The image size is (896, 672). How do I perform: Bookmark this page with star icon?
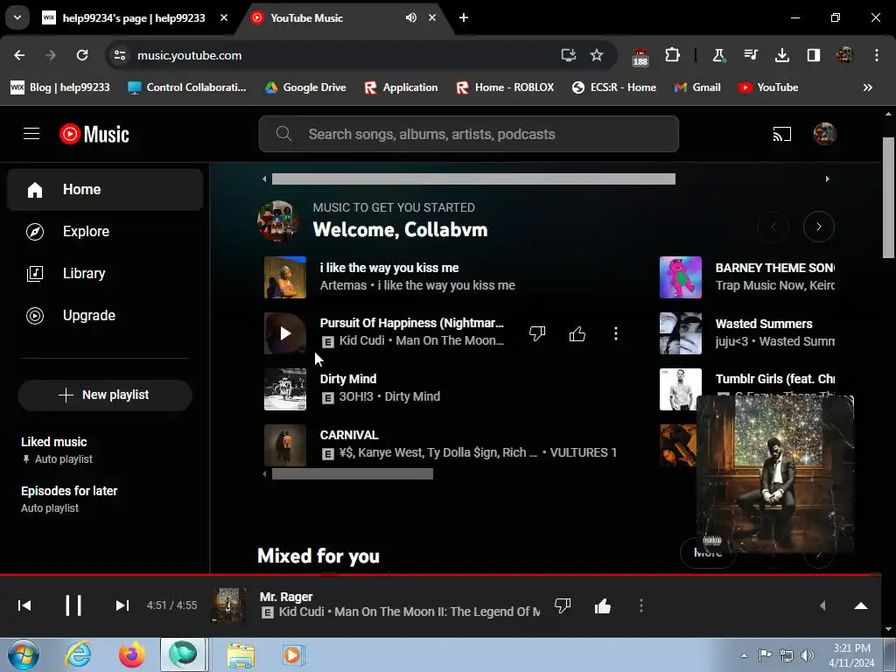coord(597,55)
